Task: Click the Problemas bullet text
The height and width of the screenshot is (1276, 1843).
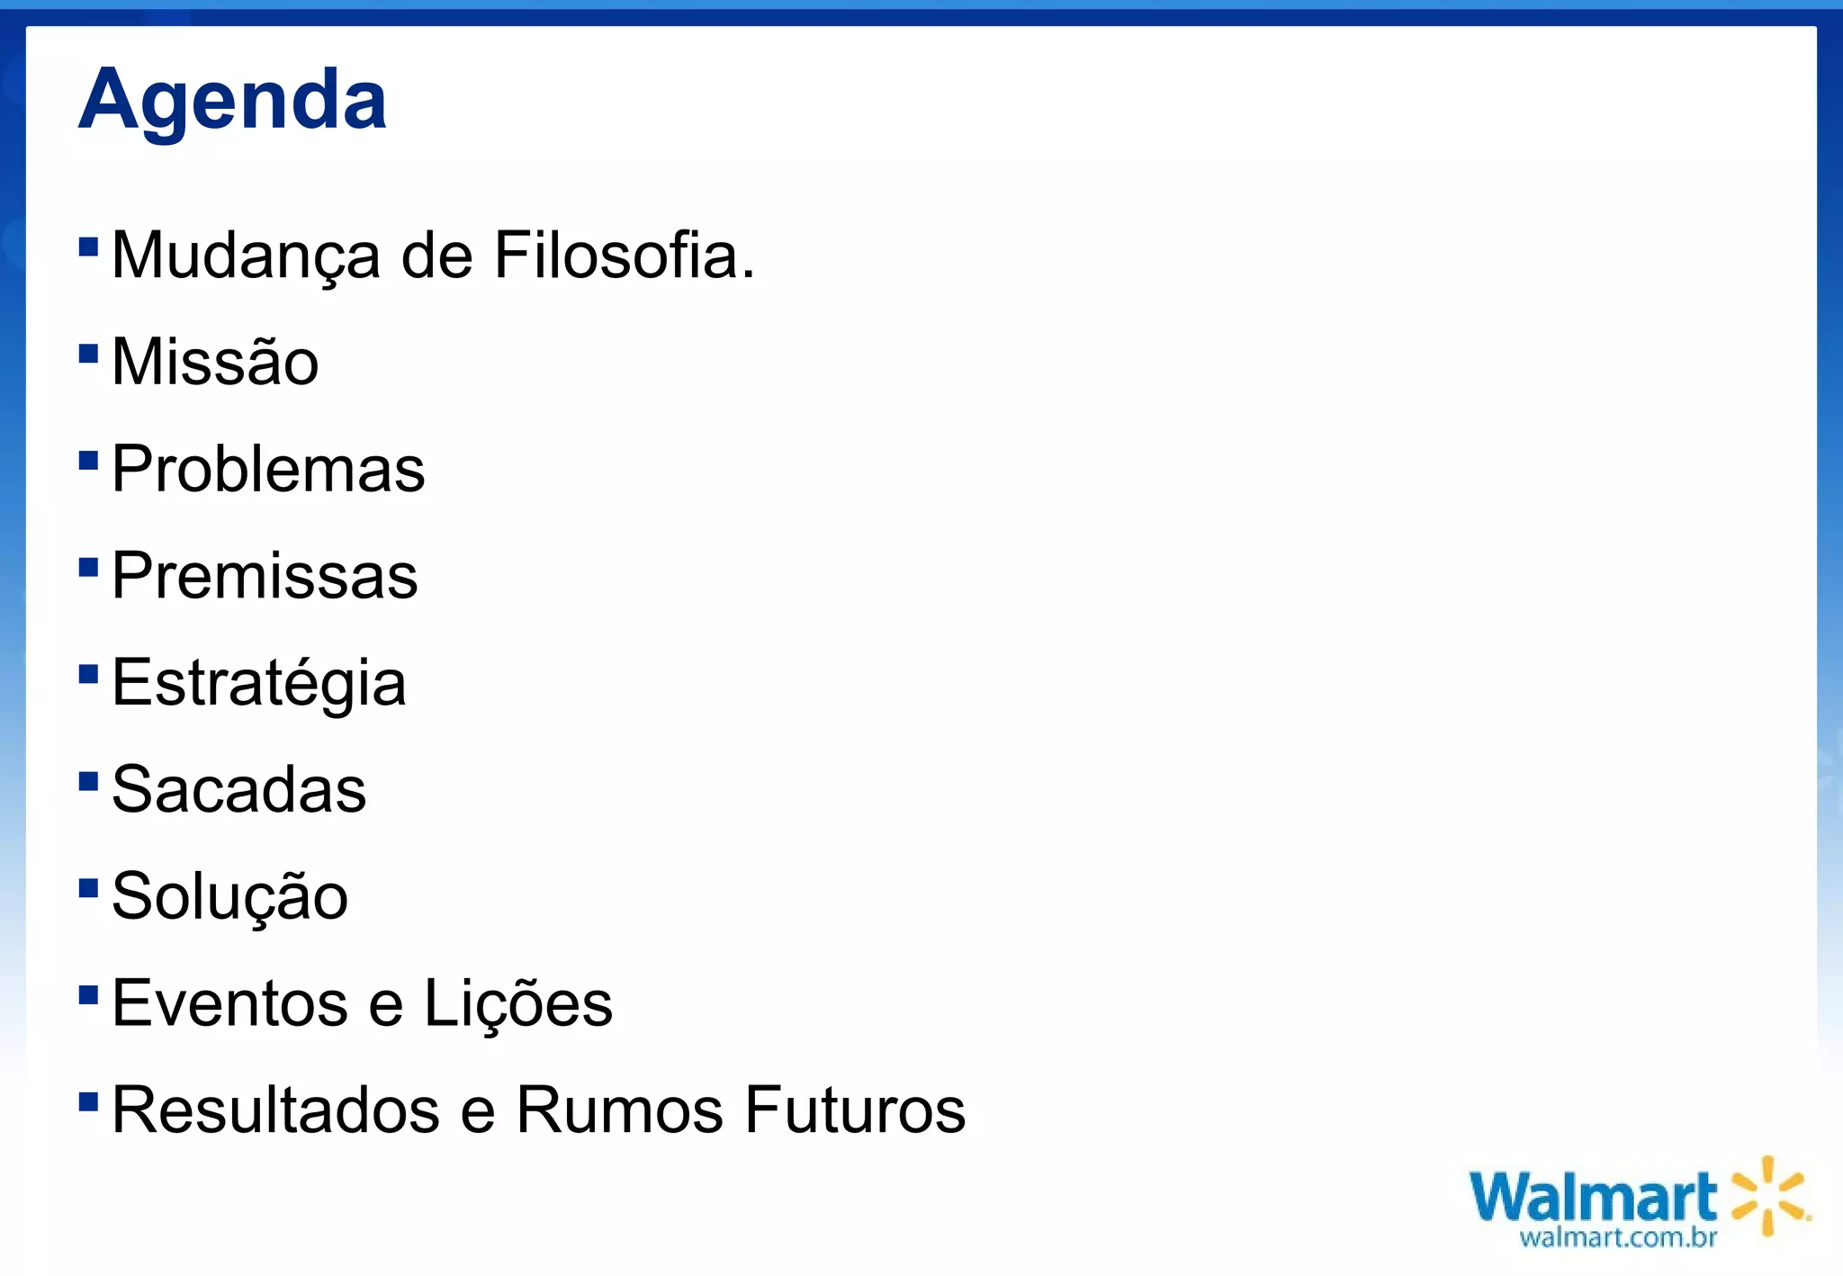Action: (x=268, y=469)
